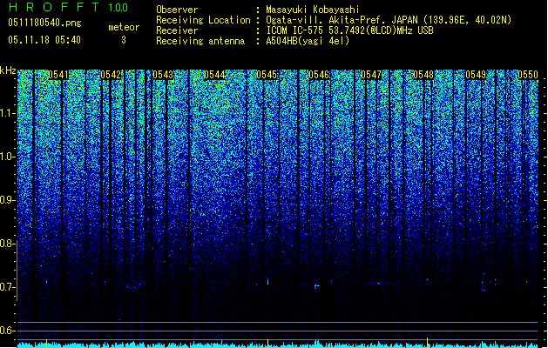This screenshot has width=548, height=348.
Task: Click the kHz axis unit label
Action: pyautogui.click(x=8, y=70)
